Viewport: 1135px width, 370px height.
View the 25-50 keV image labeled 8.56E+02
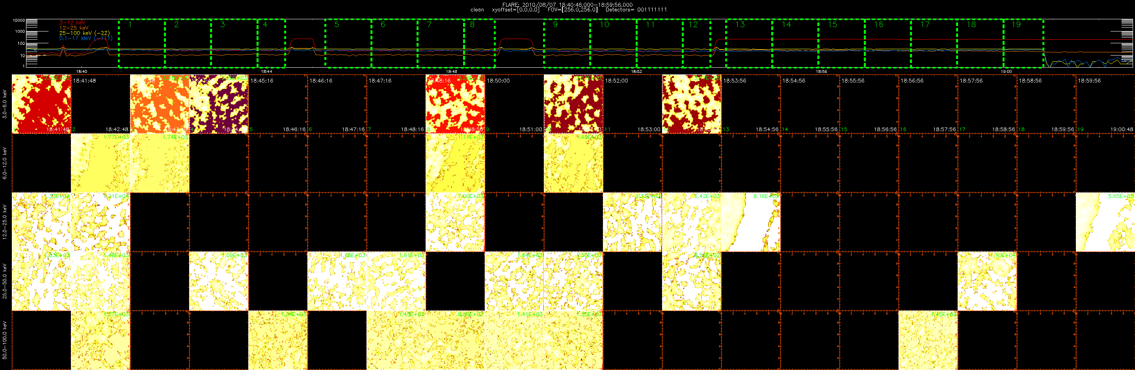coord(691,281)
